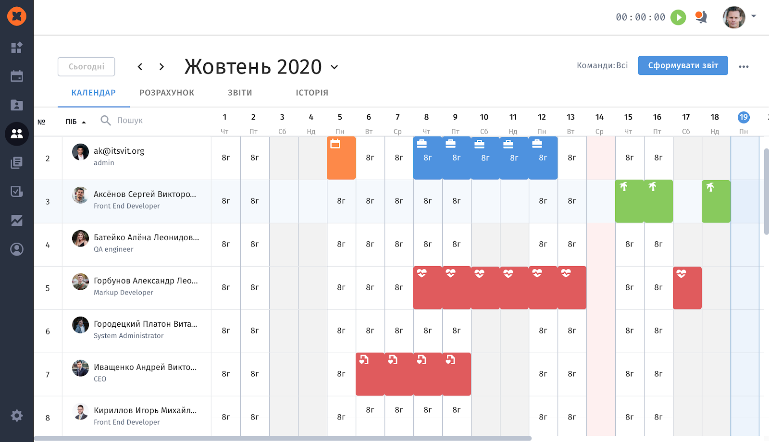Switch to the ІСТОРІЯ tab
This screenshot has height=442, width=769.
coord(312,93)
